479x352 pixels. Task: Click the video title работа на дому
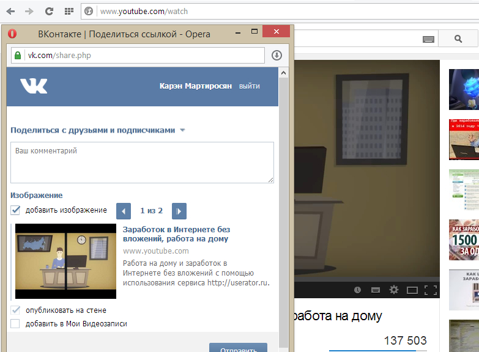[x=338, y=317]
